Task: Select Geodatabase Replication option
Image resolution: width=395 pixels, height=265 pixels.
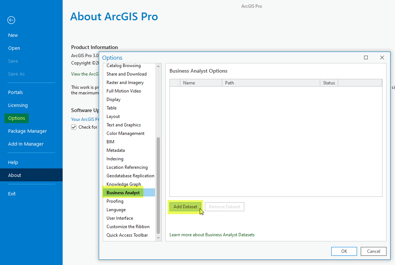Action: [130, 176]
